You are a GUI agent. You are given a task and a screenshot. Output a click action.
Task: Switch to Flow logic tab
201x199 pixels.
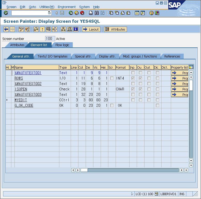point(62,45)
